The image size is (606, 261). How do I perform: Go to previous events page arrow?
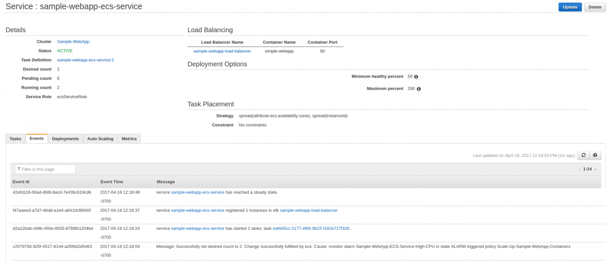[579, 170]
